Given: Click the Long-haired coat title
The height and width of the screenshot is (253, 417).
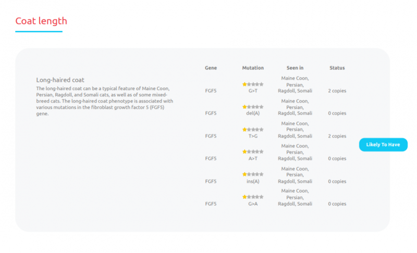Looking at the screenshot, I should [60, 80].
